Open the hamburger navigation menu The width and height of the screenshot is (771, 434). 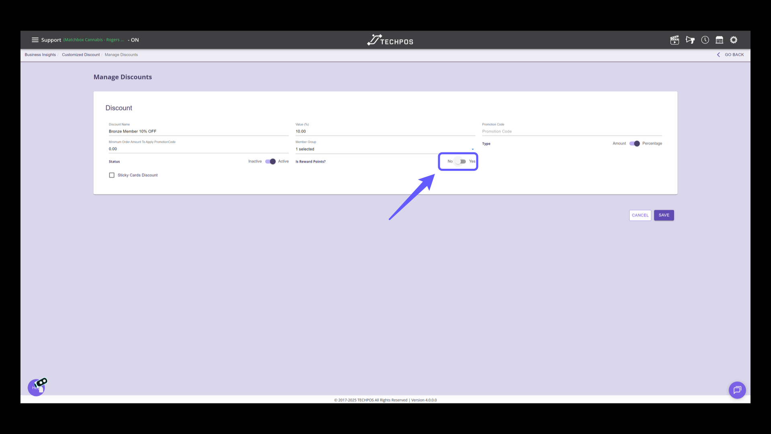tap(35, 40)
